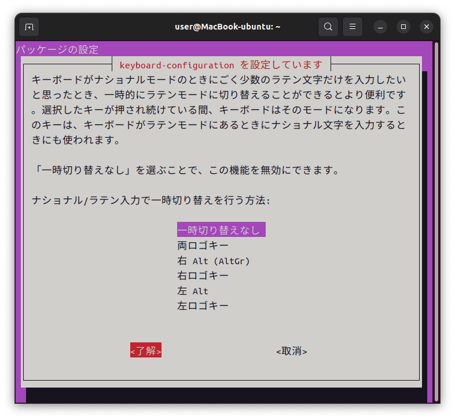Select 右 Alt (AltGr) option
The height and width of the screenshot is (420, 455).
click(213, 261)
